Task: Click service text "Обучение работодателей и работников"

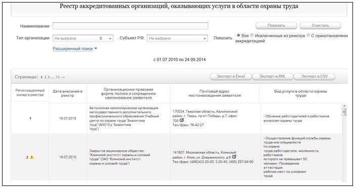Action: (x=296, y=118)
